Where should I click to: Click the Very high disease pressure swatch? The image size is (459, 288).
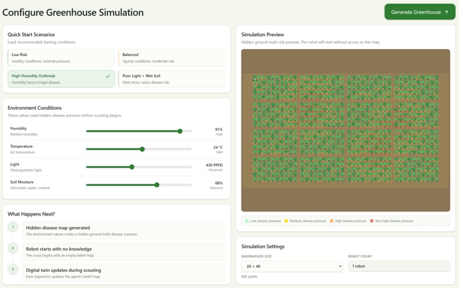pos(371,221)
